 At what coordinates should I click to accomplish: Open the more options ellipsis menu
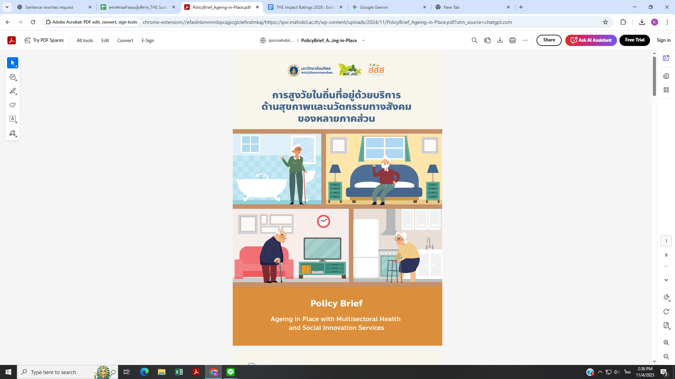(x=525, y=40)
